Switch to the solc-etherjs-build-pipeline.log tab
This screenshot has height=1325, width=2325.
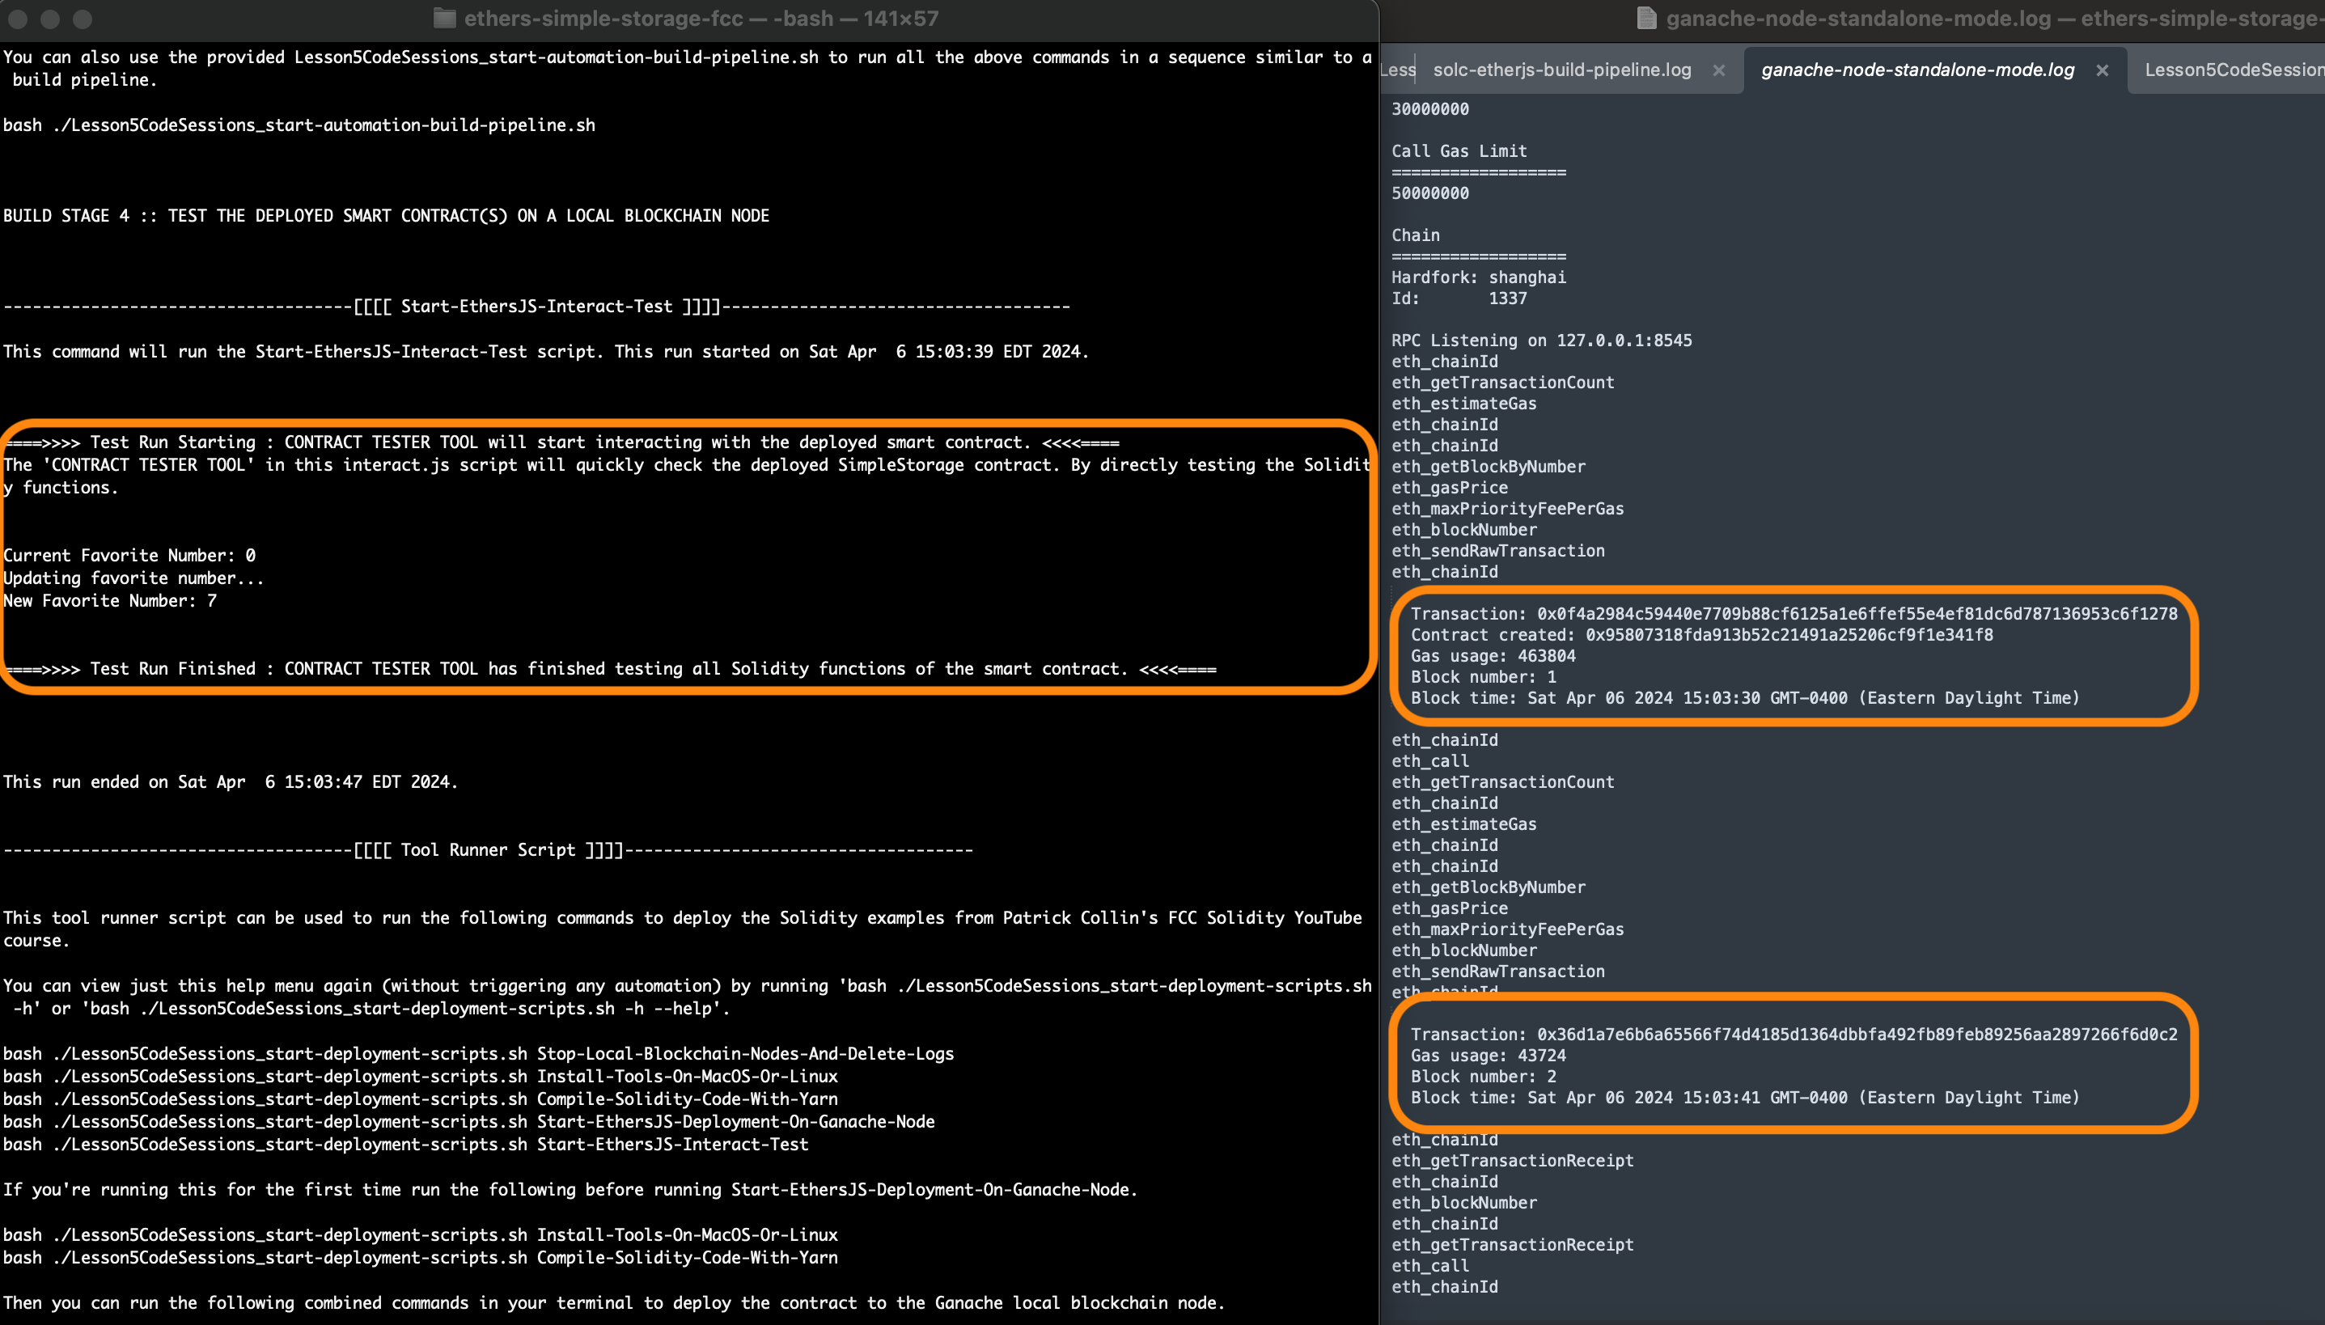(1561, 70)
